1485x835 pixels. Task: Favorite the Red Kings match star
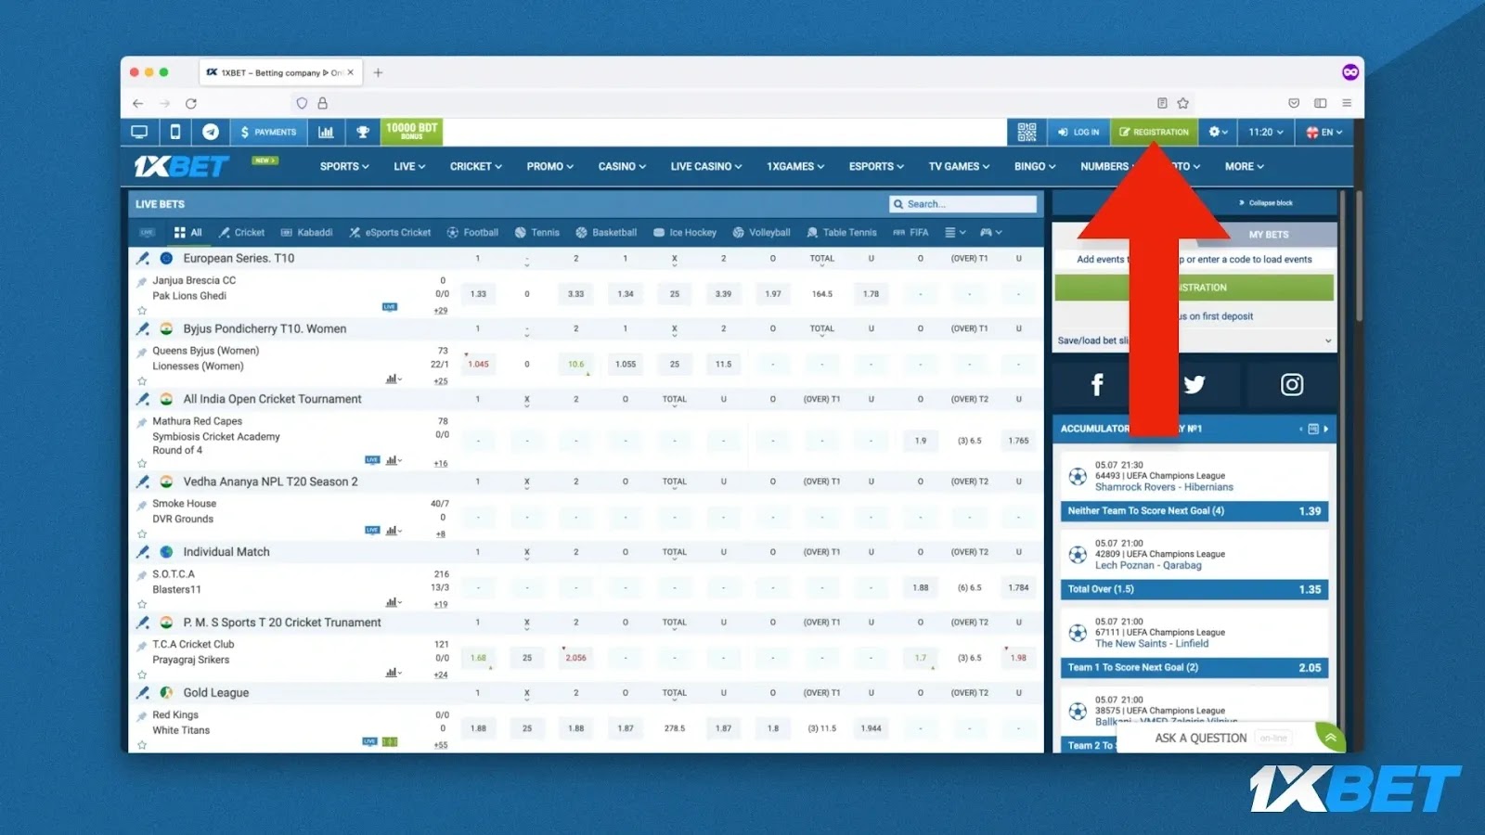[142, 745]
